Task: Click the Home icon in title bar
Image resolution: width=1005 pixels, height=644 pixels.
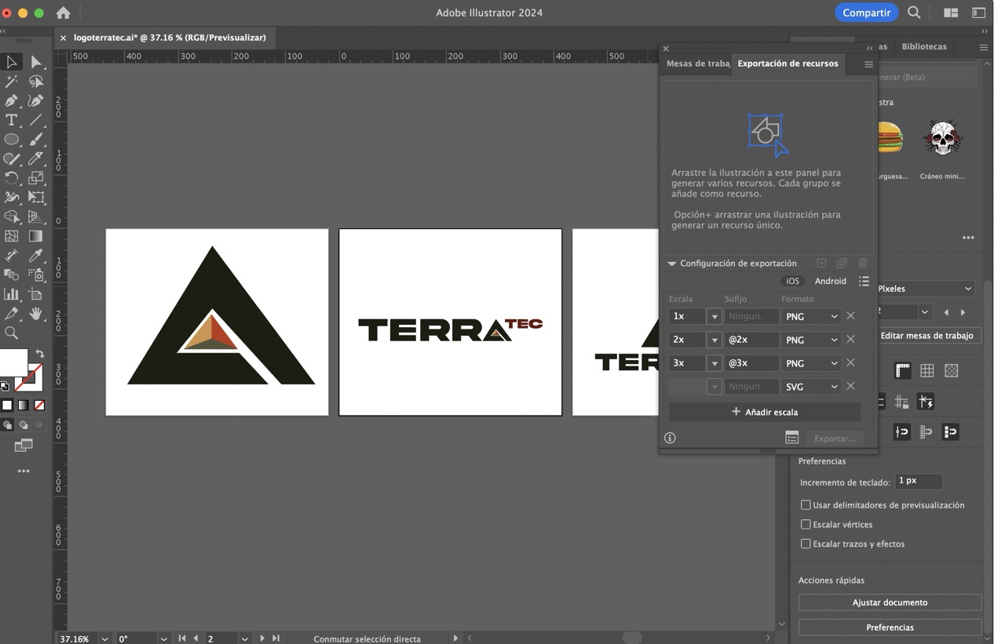Action: click(x=64, y=13)
